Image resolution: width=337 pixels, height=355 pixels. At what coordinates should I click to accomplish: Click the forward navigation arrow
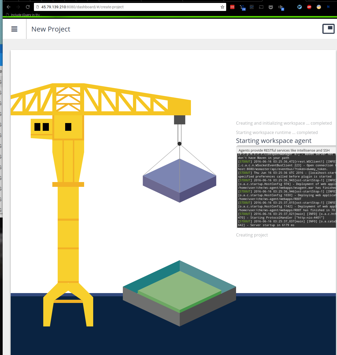coord(18,7)
